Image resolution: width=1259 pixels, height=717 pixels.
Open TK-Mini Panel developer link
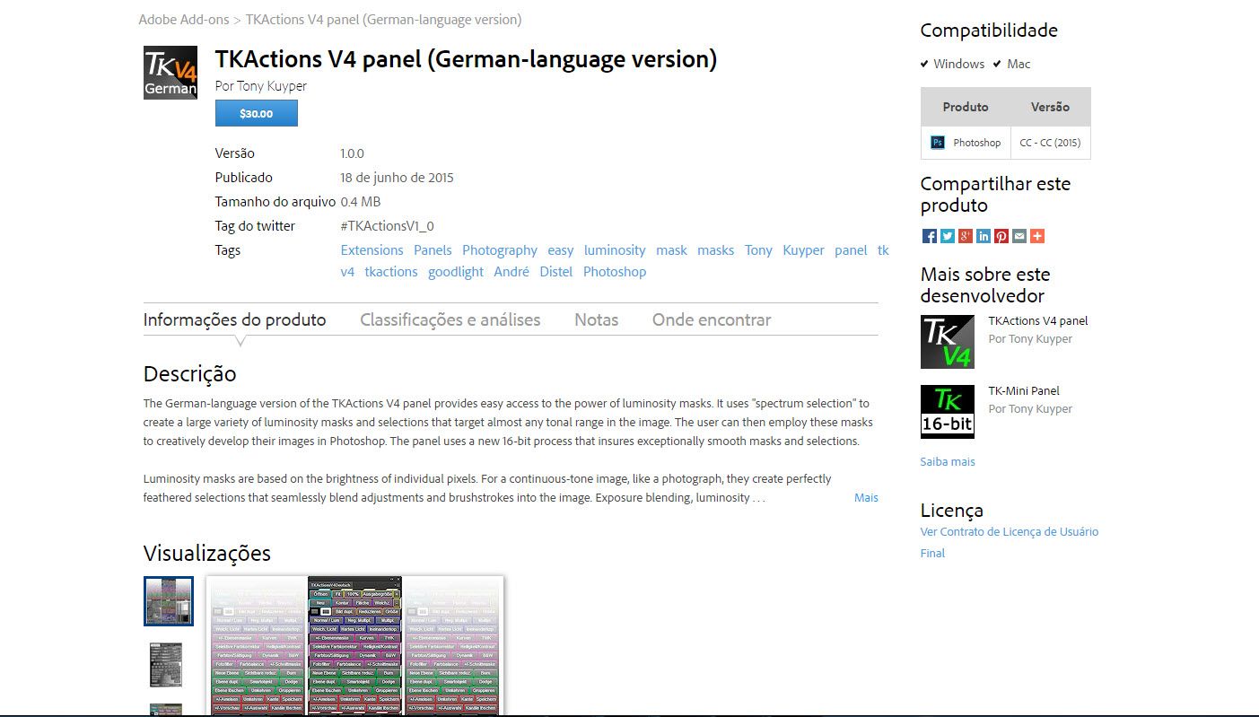[1024, 391]
